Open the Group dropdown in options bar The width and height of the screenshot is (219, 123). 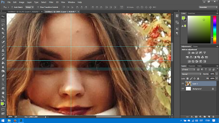tap(29, 7)
